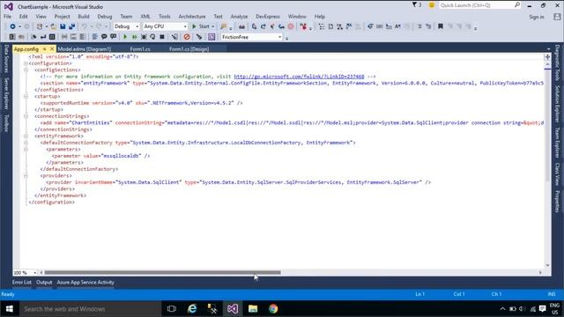Open the Error List panel tab
The height and width of the screenshot is (317, 564).
click(x=21, y=283)
